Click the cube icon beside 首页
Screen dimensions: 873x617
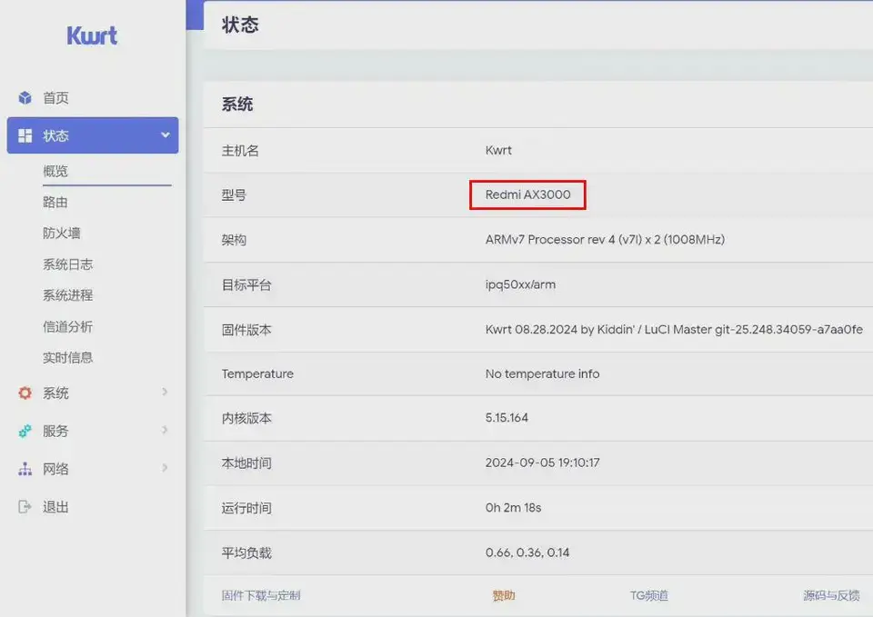pos(25,98)
